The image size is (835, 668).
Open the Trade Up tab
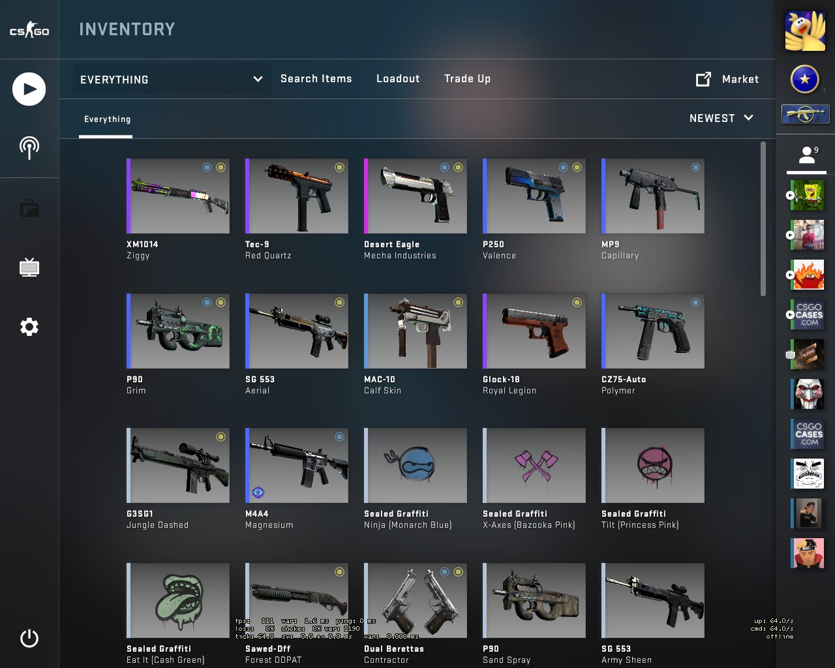pyautogui.click(x=467, y=79)
